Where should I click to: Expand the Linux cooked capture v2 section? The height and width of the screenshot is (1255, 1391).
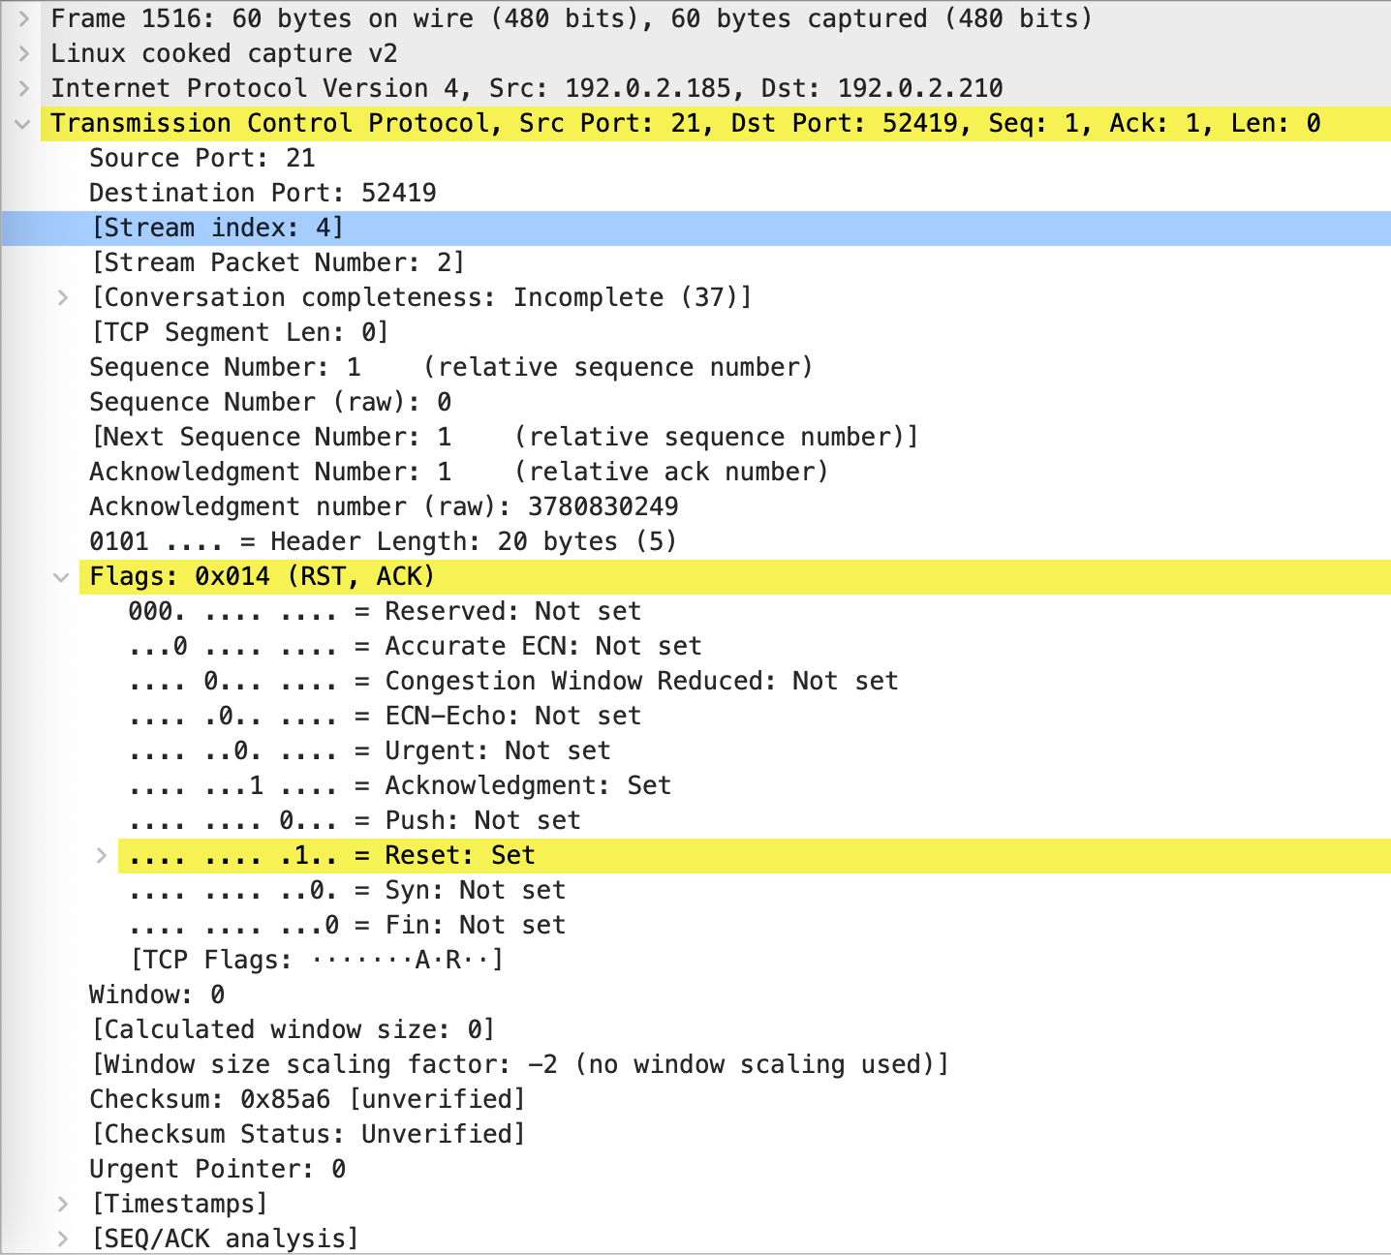click(x=23, y=53)
